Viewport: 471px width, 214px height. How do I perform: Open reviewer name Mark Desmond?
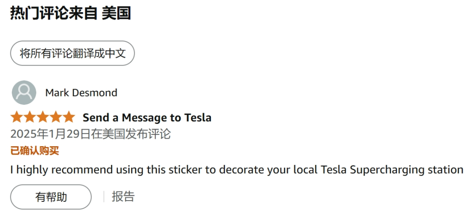click(x=81, y=93)
